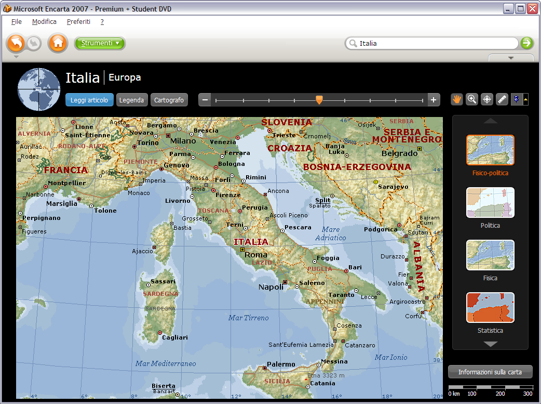Click the Venezia label on the map
The height and width of the screenshot is (404, 541).
223,142
